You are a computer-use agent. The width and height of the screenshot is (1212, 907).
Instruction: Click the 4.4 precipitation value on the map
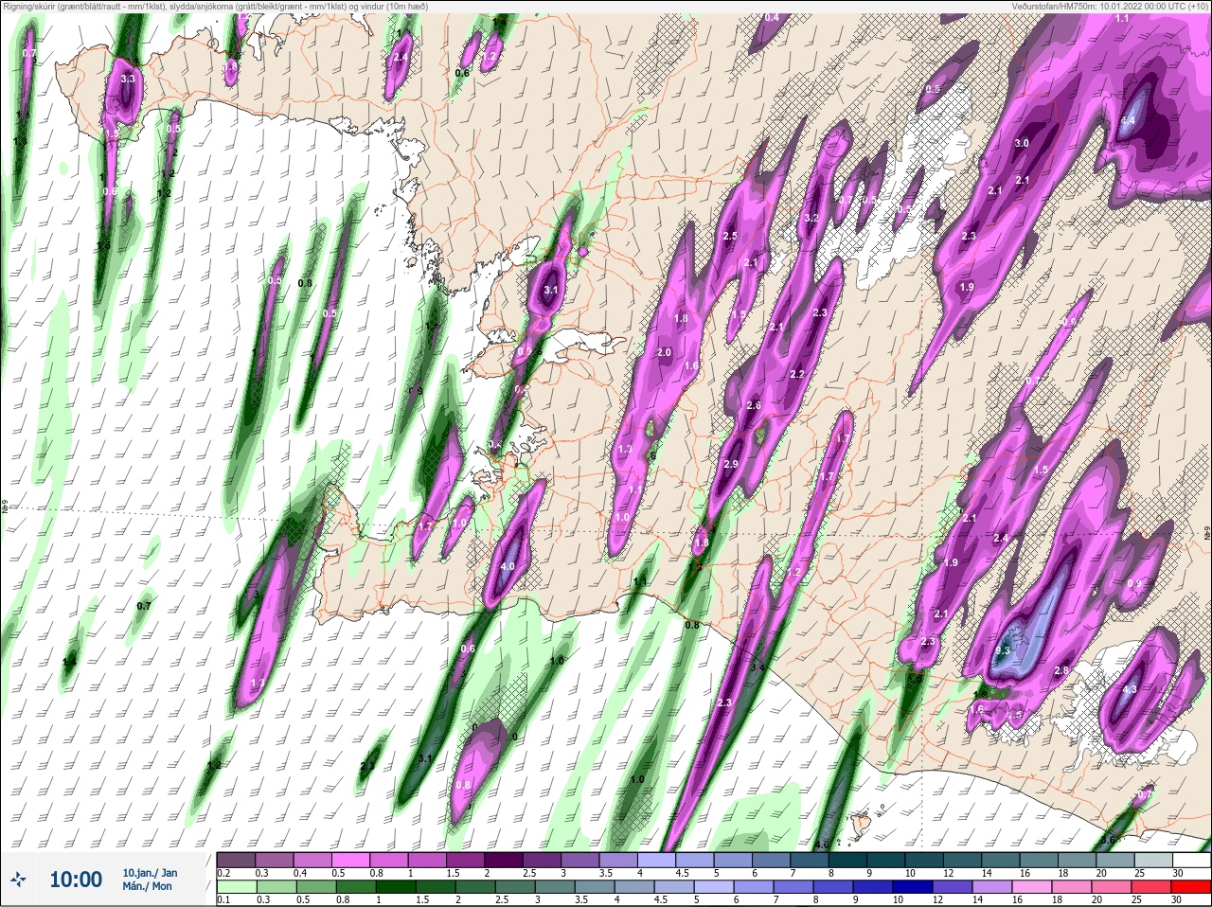pyautogui.click(x=1128, y=121)
